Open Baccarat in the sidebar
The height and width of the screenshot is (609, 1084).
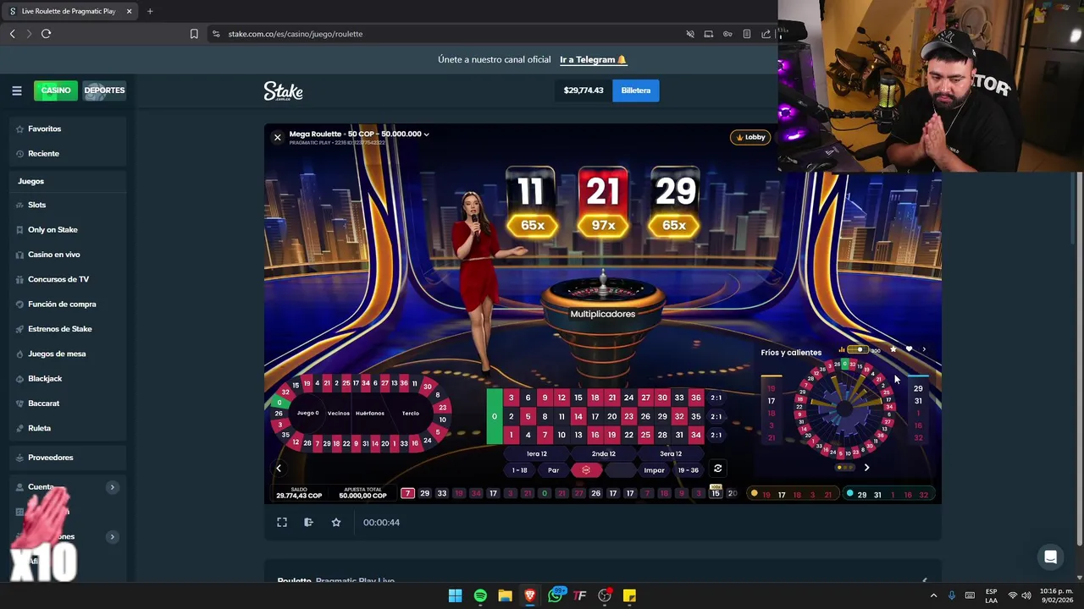(68, 403)
